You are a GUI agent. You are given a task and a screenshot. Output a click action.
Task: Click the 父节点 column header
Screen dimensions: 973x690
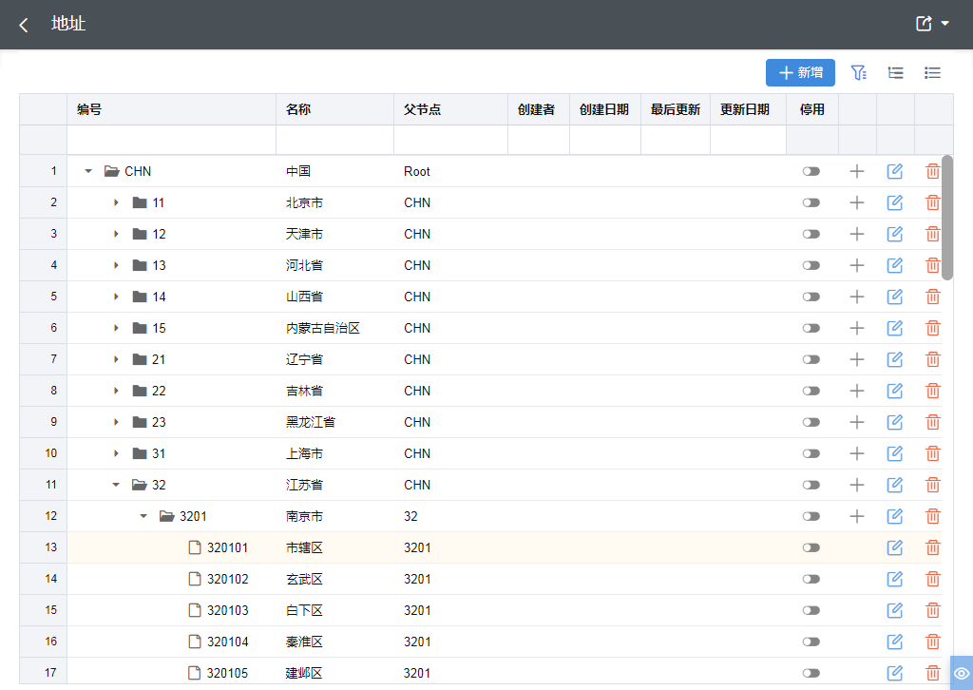(450, 110)
